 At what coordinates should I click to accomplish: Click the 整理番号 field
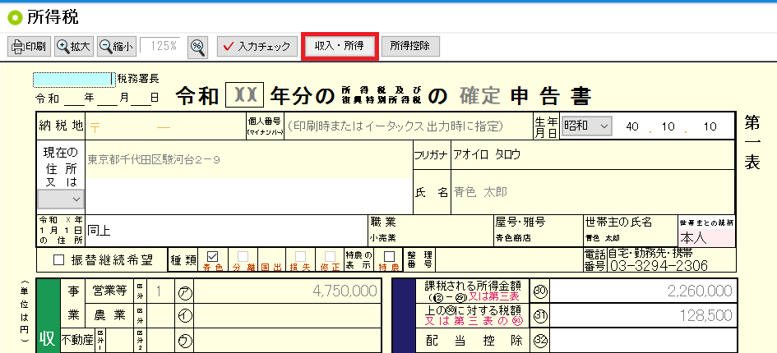click(x=510, y=260)
